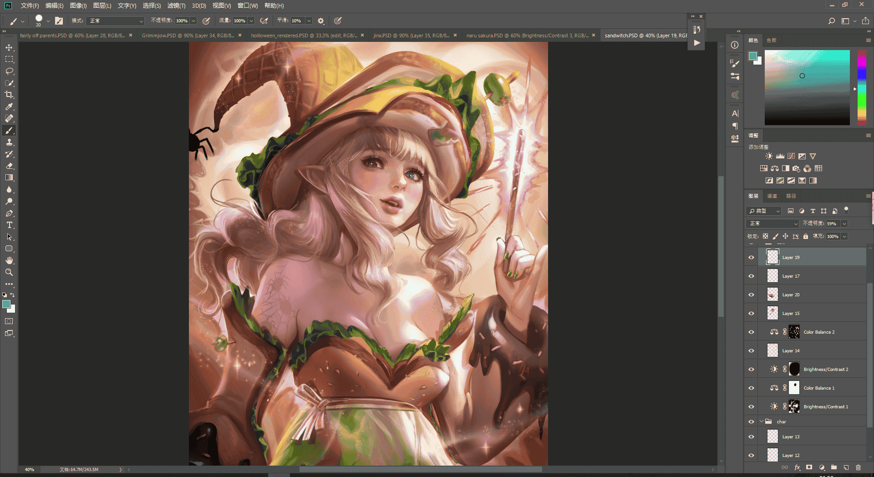Select the Crop tool

9,95
